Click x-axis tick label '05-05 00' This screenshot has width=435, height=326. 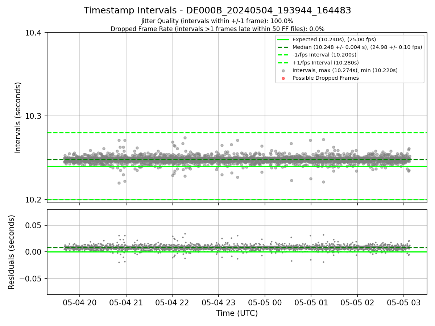[x=265, y=302]
